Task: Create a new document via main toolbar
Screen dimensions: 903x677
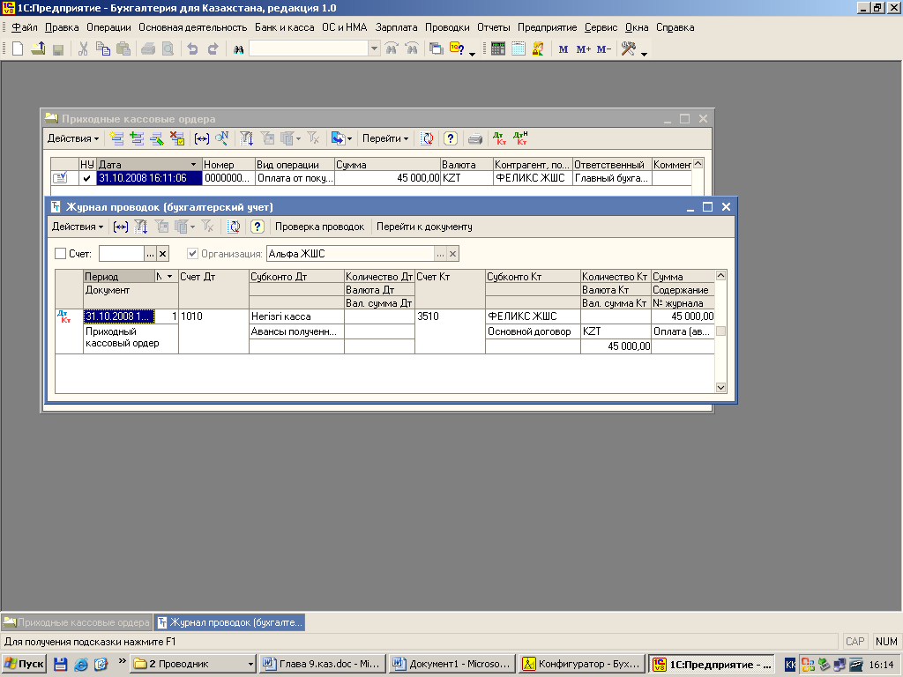Action: [18, 49]
